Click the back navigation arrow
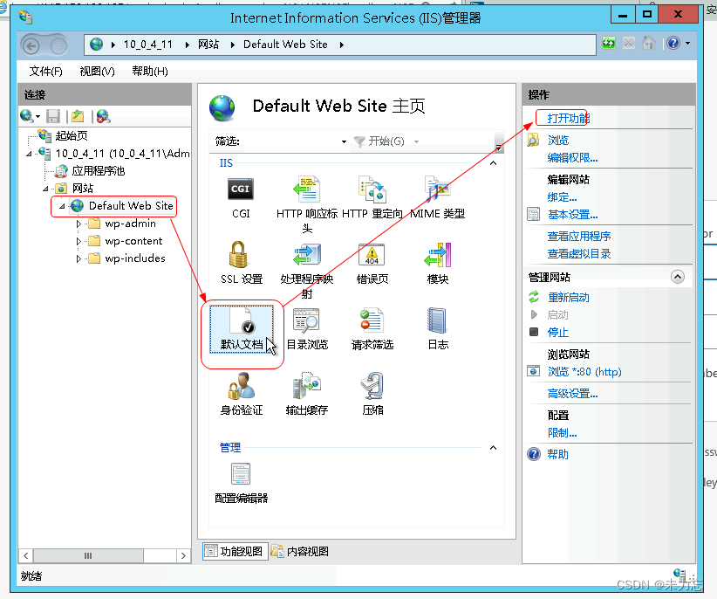Viewport: 717px width, 599px height. (x=31, y=45)
